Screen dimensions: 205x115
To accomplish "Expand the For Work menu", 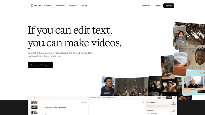I will [x=73, y=6].
